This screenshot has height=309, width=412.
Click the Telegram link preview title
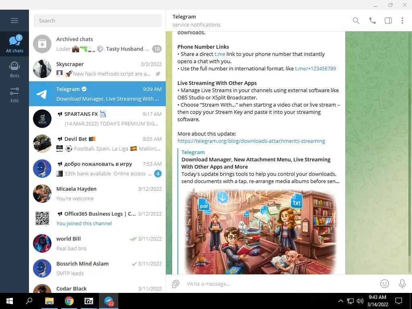(193, 152)
